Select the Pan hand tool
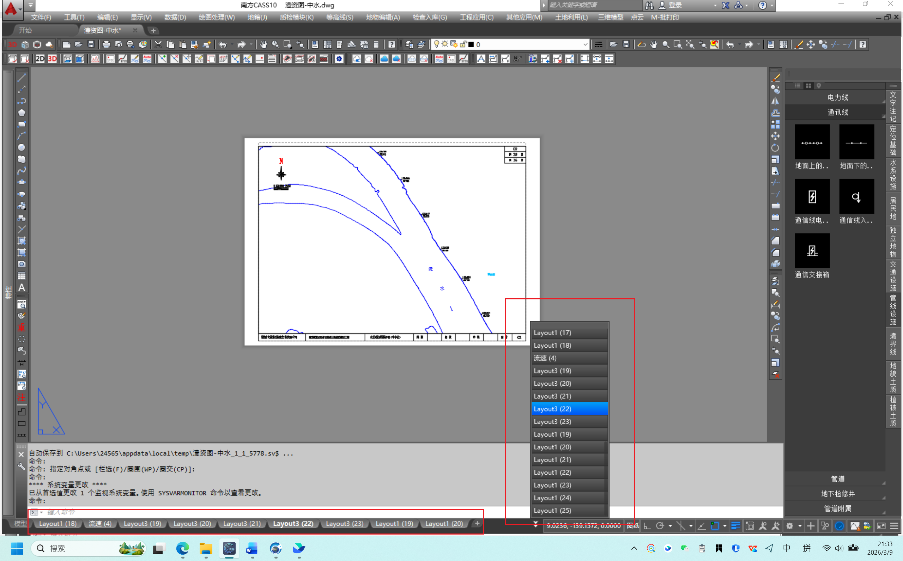 (263, 44)
